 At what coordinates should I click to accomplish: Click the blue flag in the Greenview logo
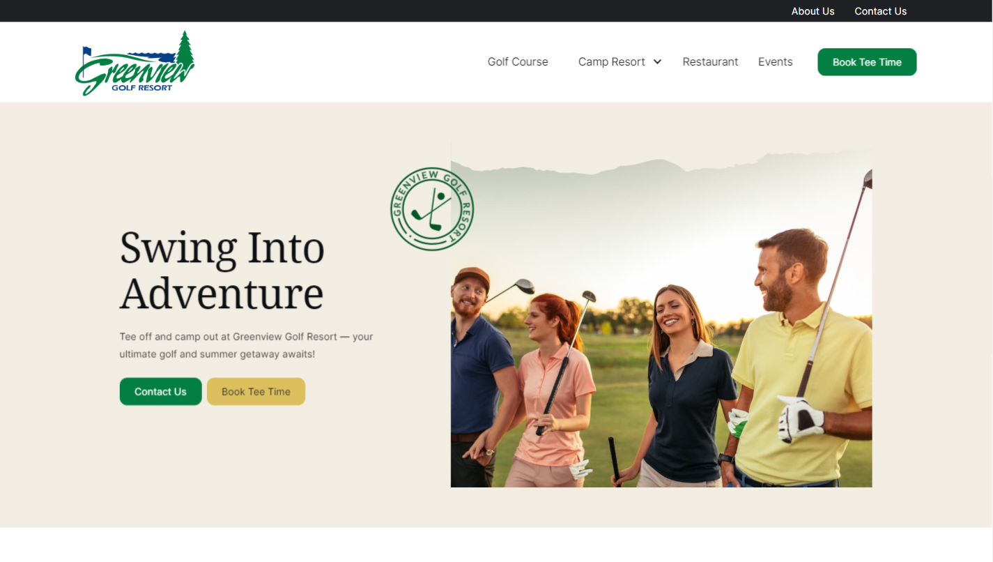coord(87,52)
